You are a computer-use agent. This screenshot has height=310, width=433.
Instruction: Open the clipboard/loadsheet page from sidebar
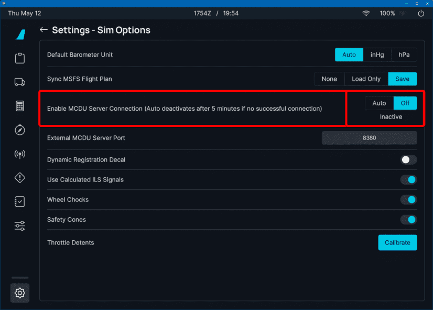(19, 58)
